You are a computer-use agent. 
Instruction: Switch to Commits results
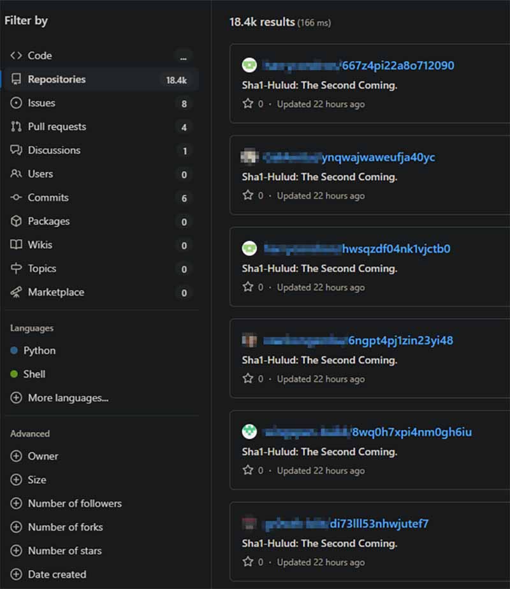pyautogui.click(x=48, y=198)
